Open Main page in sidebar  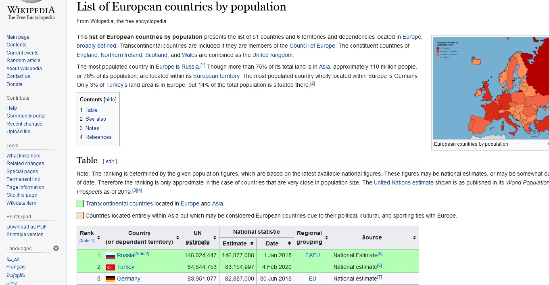coord(18,37)
